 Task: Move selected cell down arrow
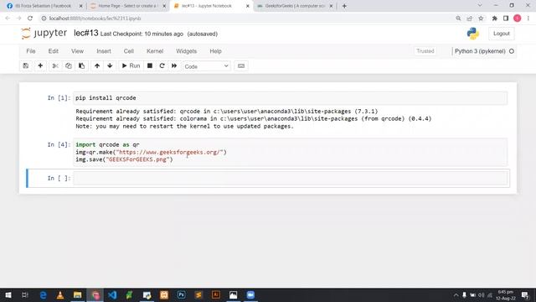(x=110, y=65)
